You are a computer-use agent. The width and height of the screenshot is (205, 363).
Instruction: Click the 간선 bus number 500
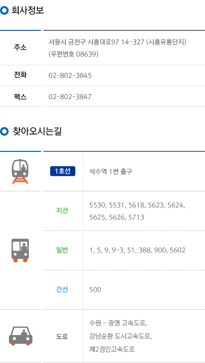(95, 290)
